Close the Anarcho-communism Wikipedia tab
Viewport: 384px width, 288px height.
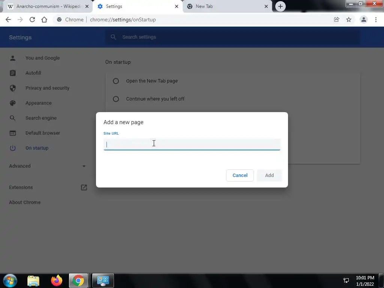(x=87, y=6)
